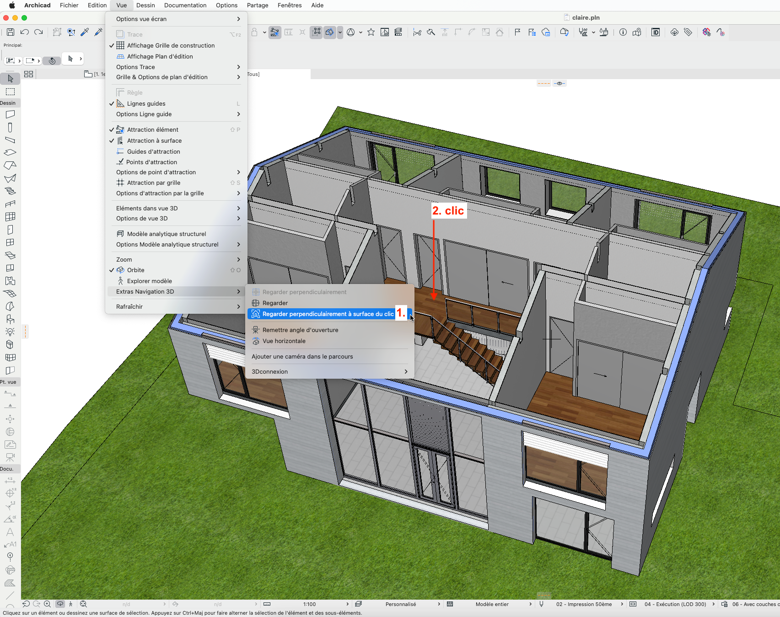Screen dimensions: 780x617
Task: Click the Undo arrow icon
Action: point(25,32)
